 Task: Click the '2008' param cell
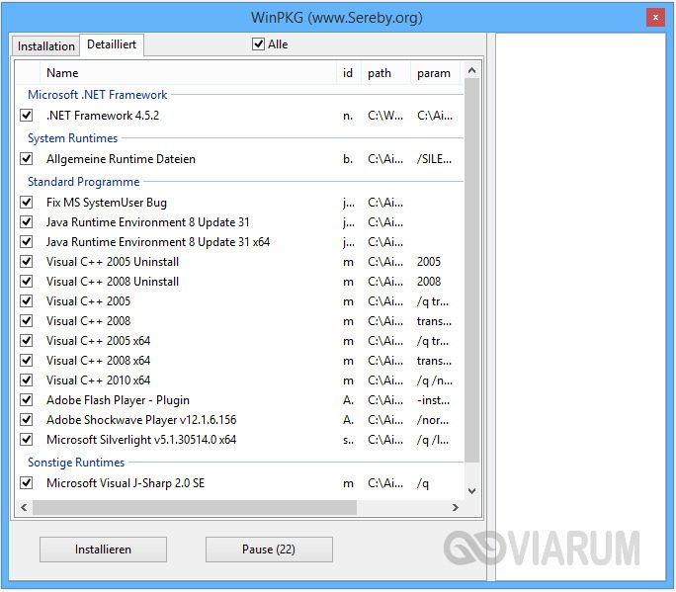pyautogui.click(x=429, y=282)
